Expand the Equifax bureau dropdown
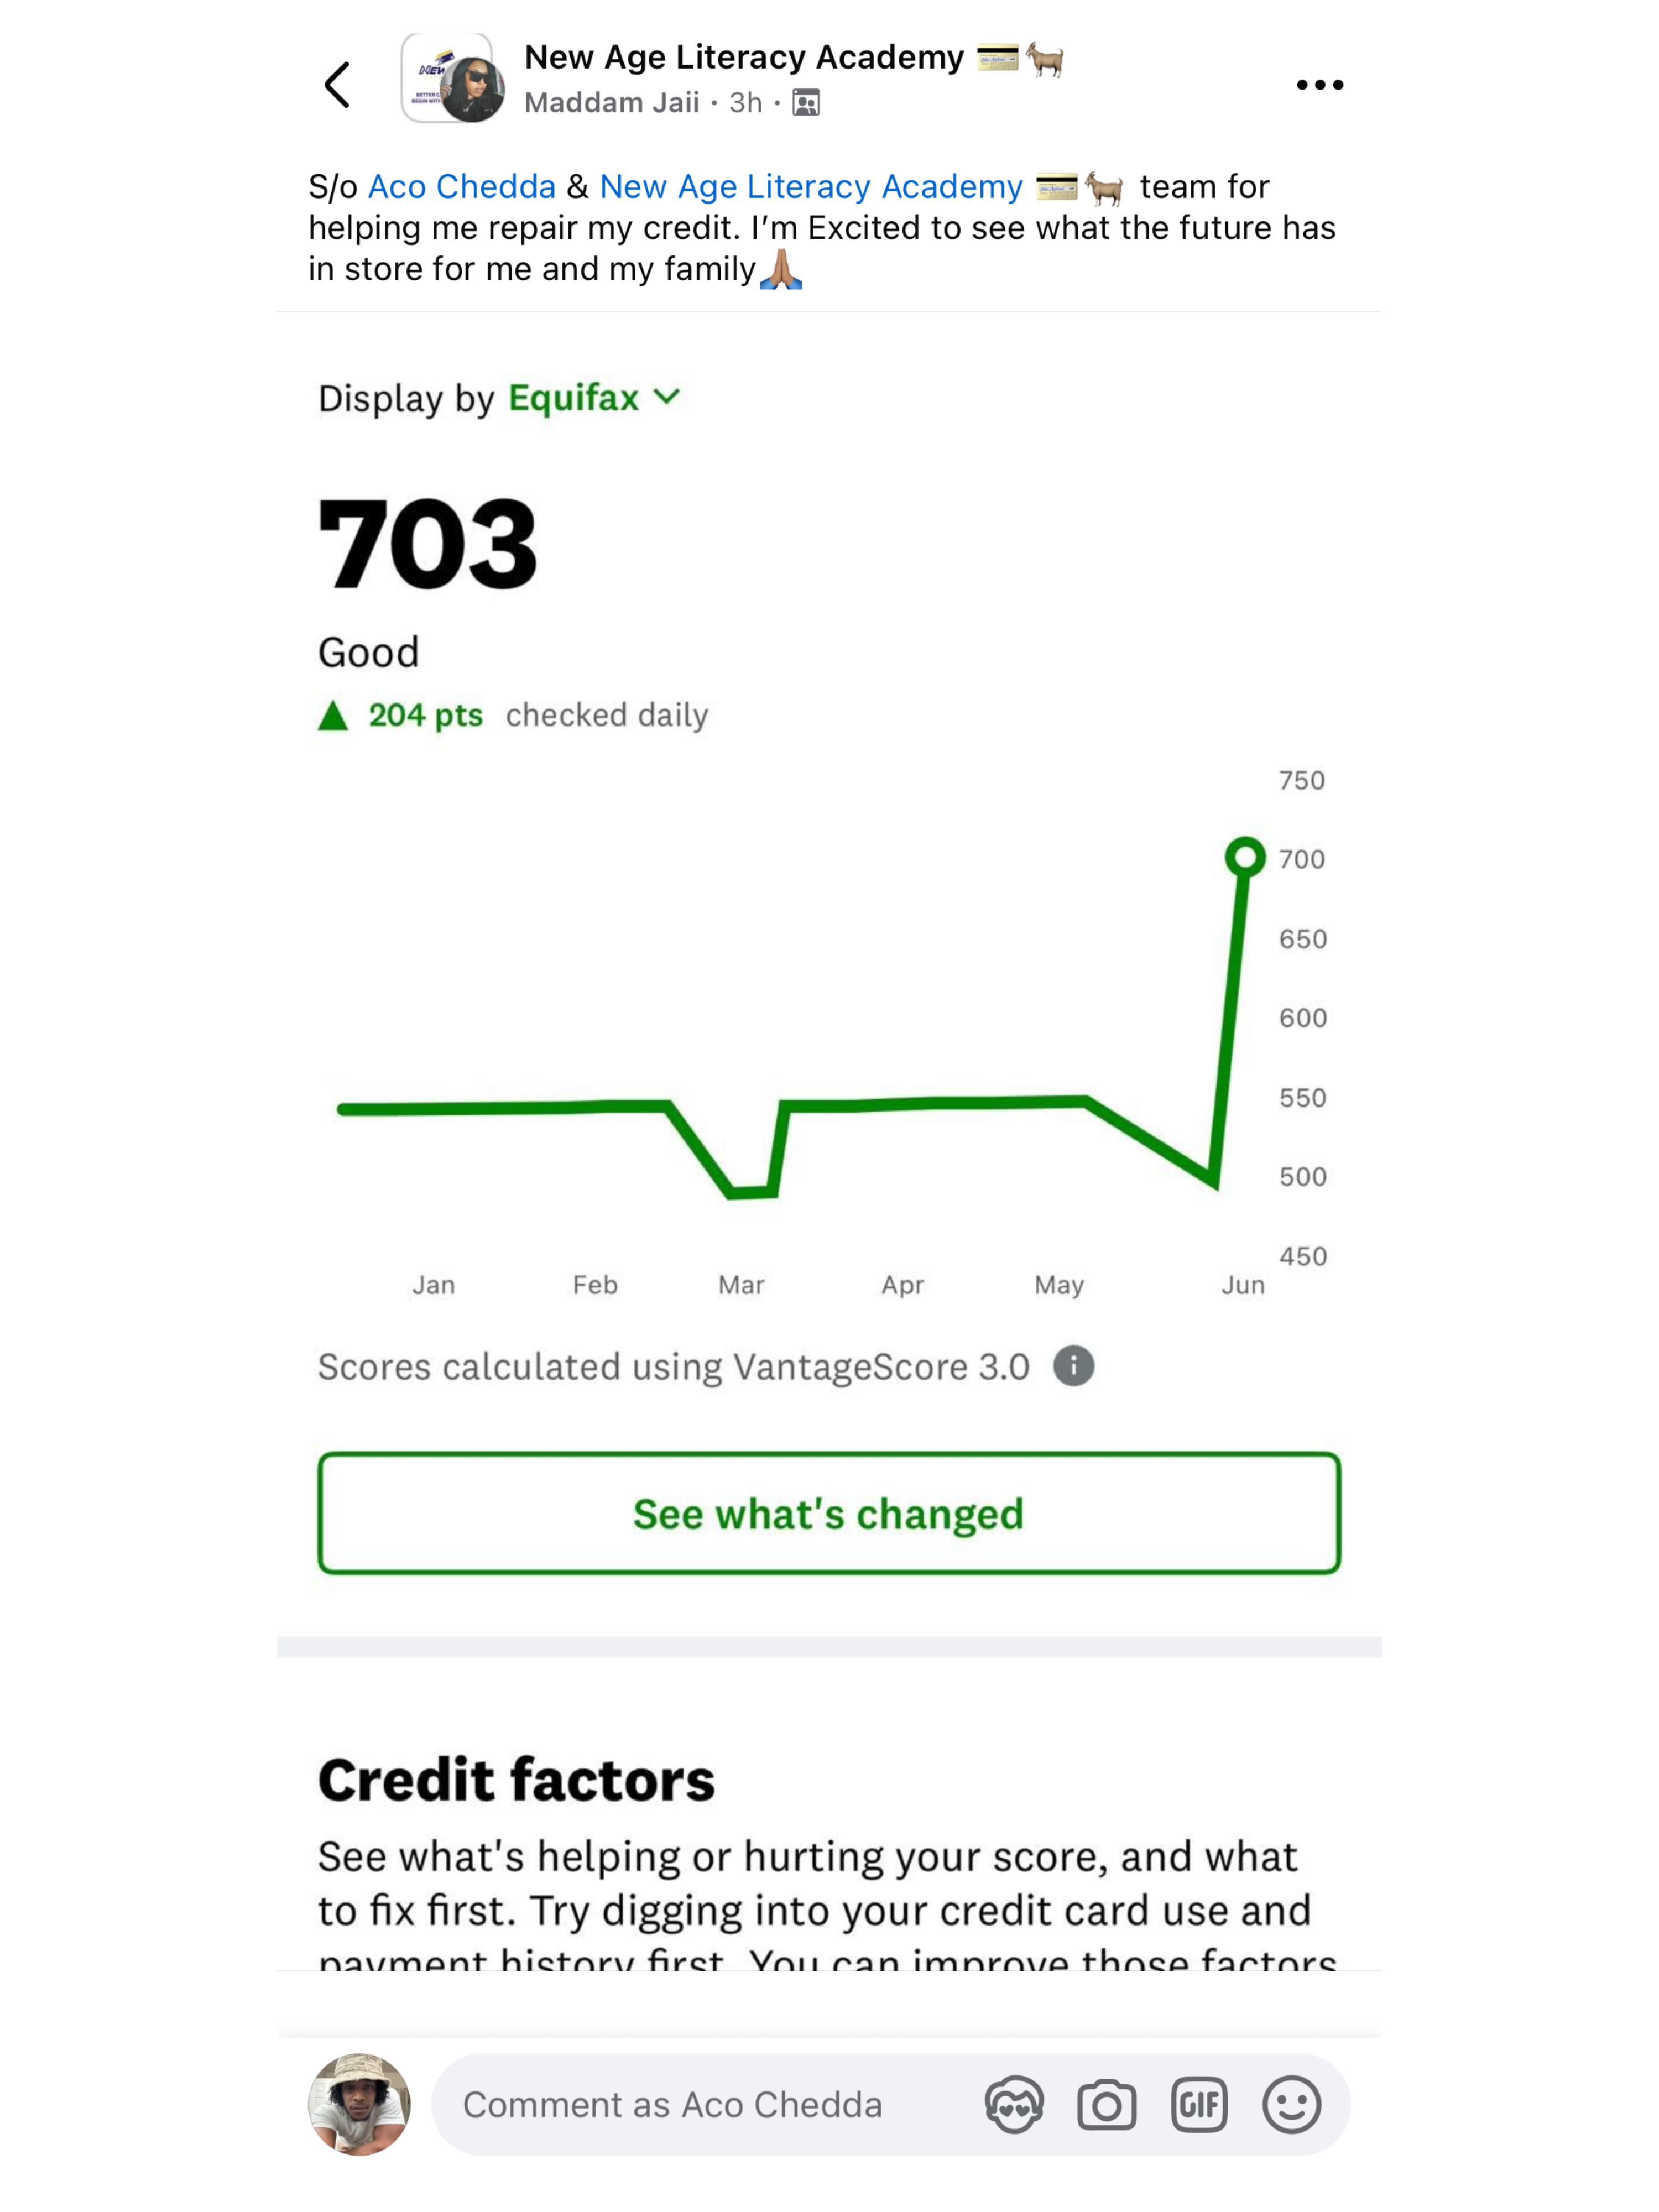Viewport: 1659px width, 2212px height. (594, 398)
